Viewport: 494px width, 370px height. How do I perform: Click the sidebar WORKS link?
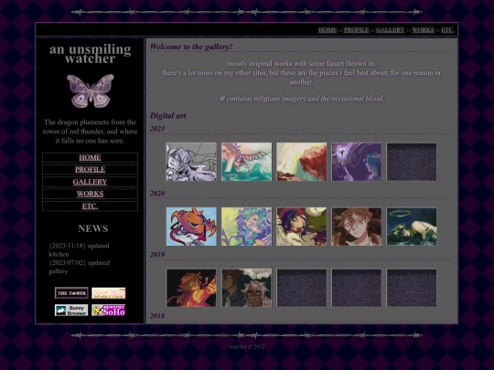[x=90, y=194]
